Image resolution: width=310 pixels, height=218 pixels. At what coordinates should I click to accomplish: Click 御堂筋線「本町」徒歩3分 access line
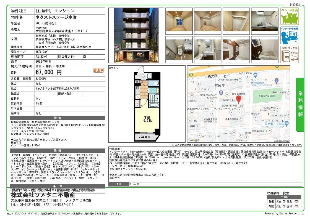tap(52, 36)
